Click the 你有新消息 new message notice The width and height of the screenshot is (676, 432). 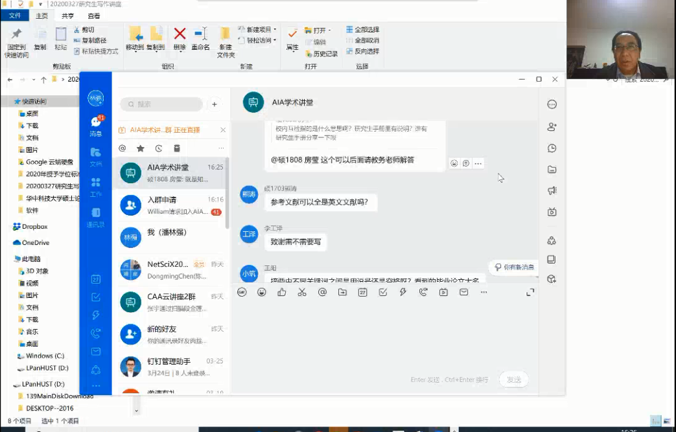(514, 267)
